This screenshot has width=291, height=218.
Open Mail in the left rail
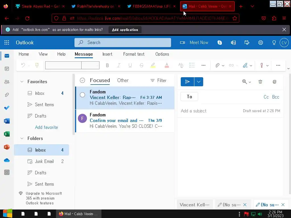[7, 56]
